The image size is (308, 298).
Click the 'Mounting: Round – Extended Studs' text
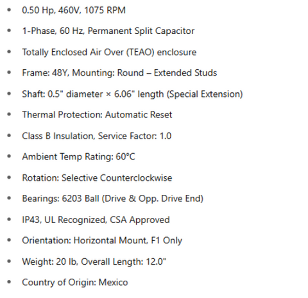144,73
